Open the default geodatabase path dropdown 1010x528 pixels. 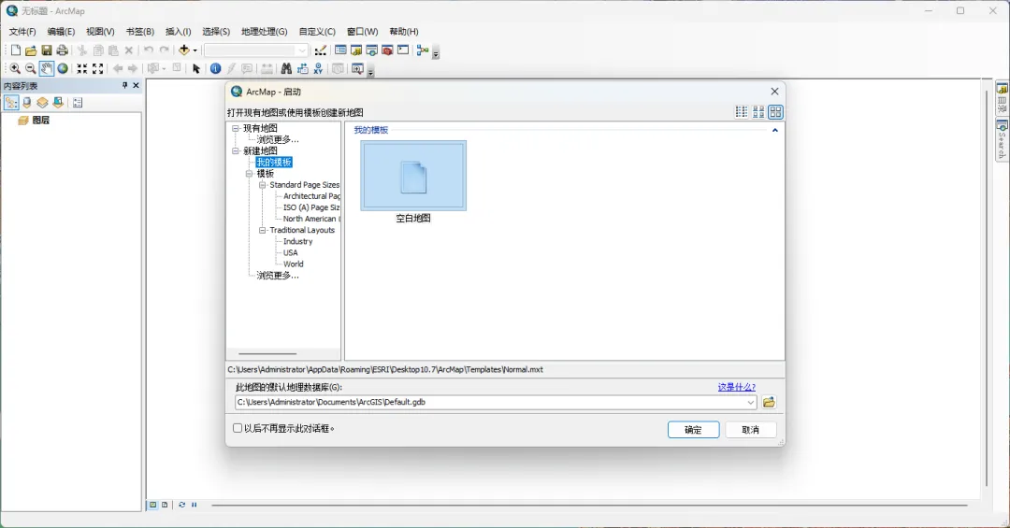pyautogui.click(x=750, y=403)
